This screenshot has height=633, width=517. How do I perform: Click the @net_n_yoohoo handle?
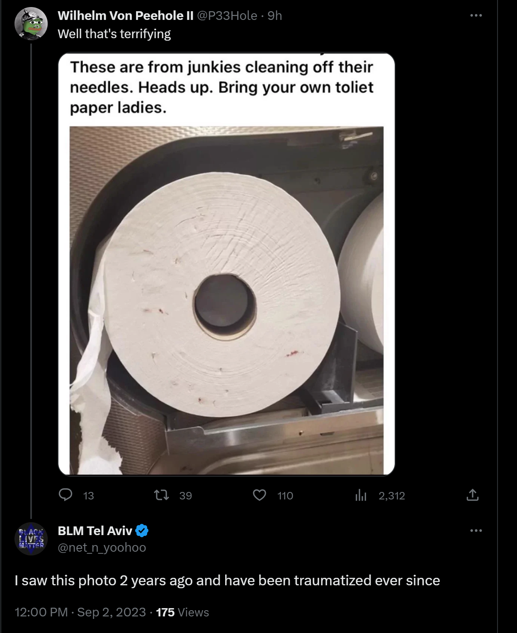pos(102,548)
